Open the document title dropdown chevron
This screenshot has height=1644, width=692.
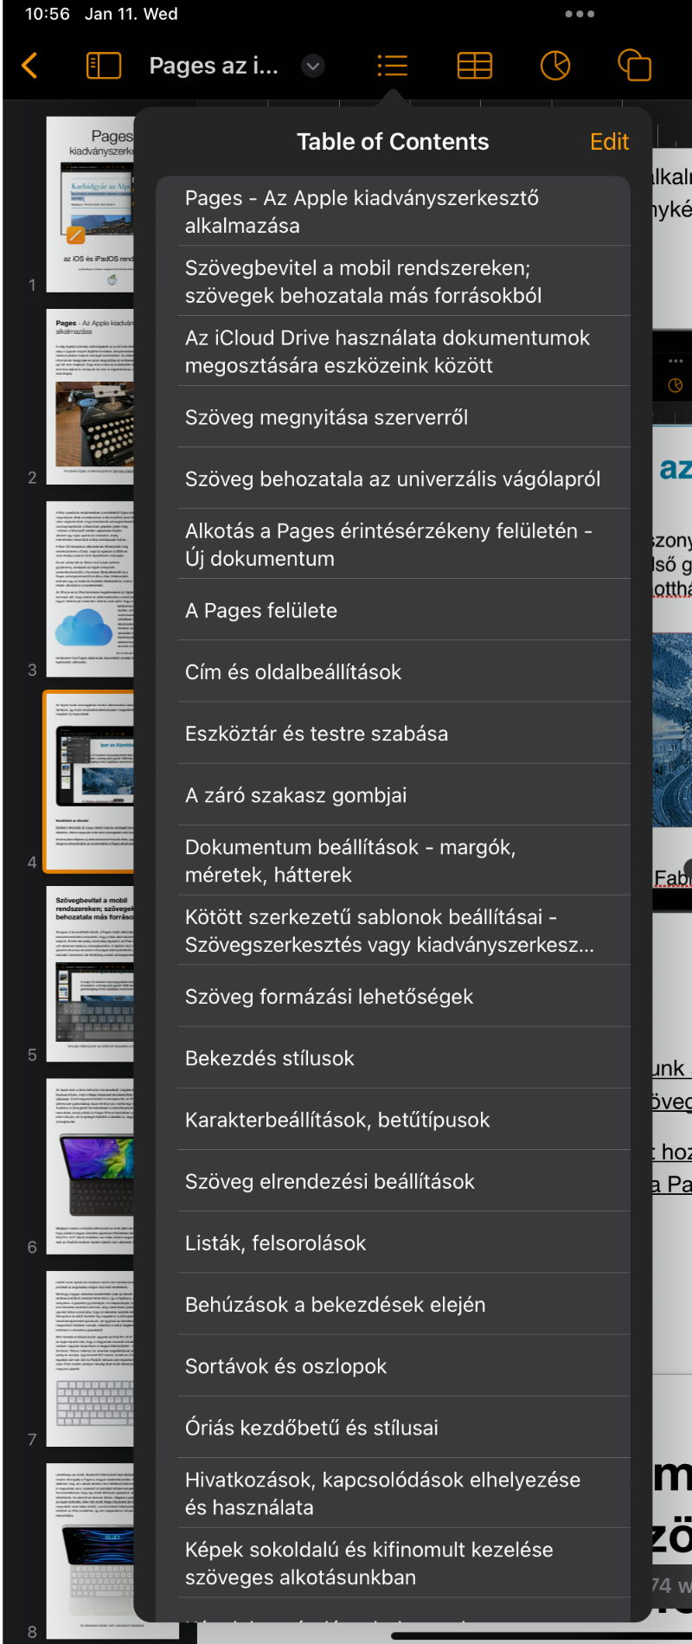tap(313, 66)
